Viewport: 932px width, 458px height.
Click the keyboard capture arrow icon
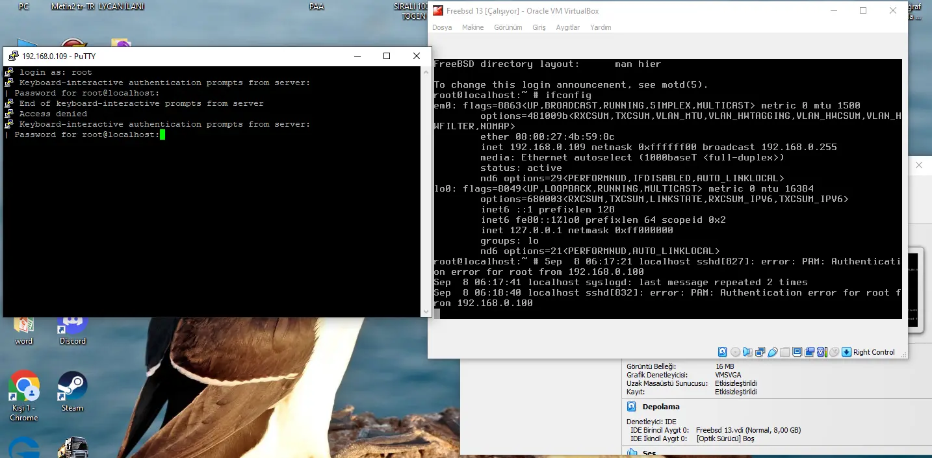[846, 352]
